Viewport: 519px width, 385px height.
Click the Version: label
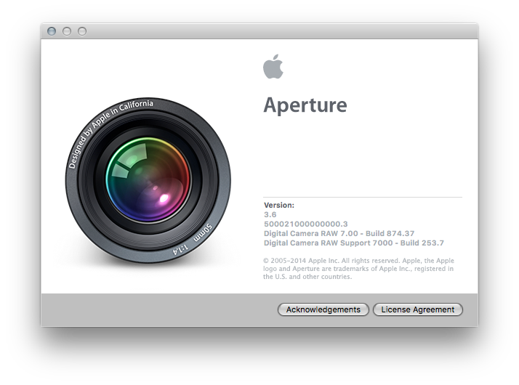(279, 205)
